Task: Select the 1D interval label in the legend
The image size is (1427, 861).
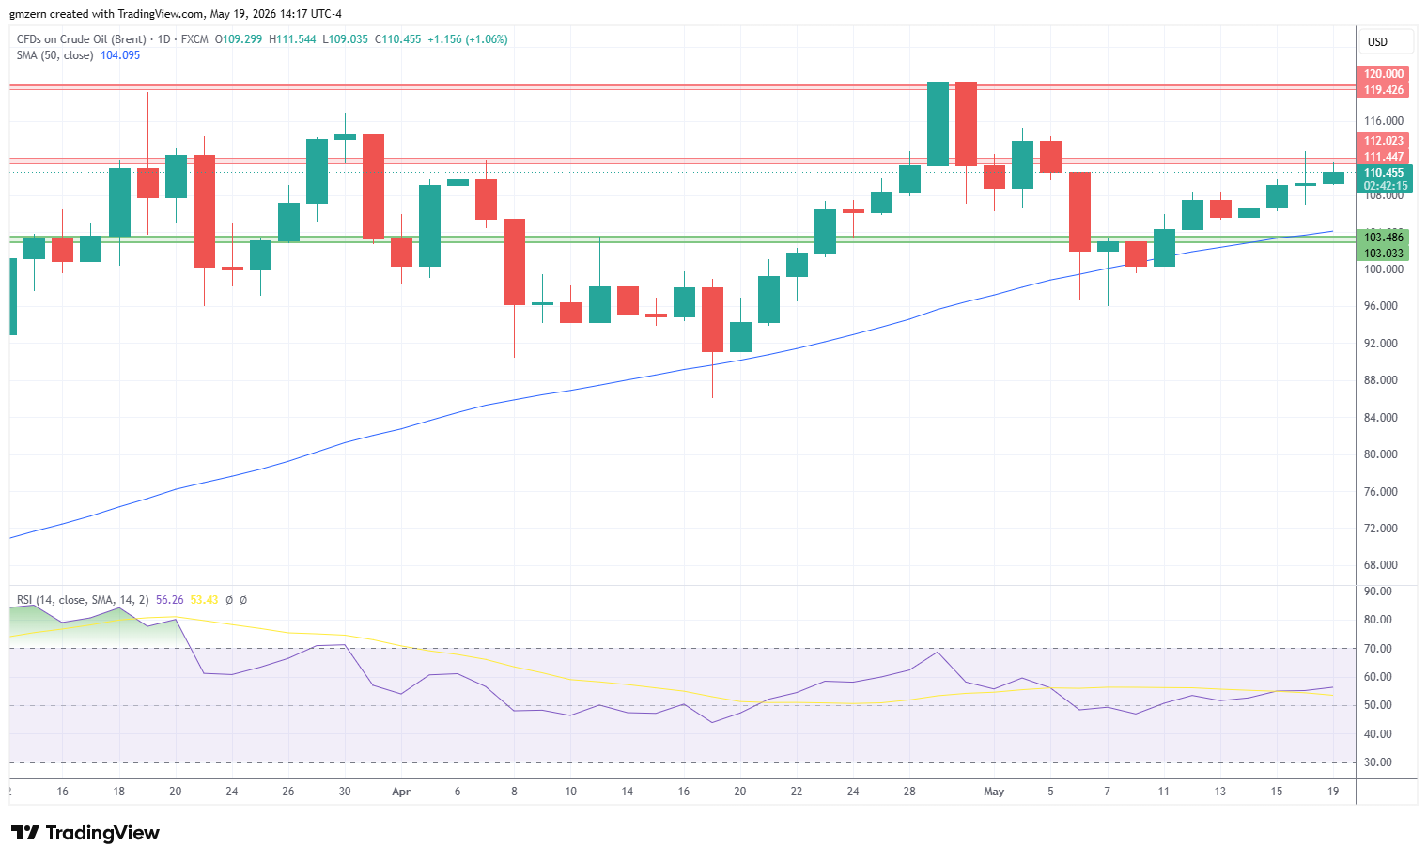Action: coord(164,39)
